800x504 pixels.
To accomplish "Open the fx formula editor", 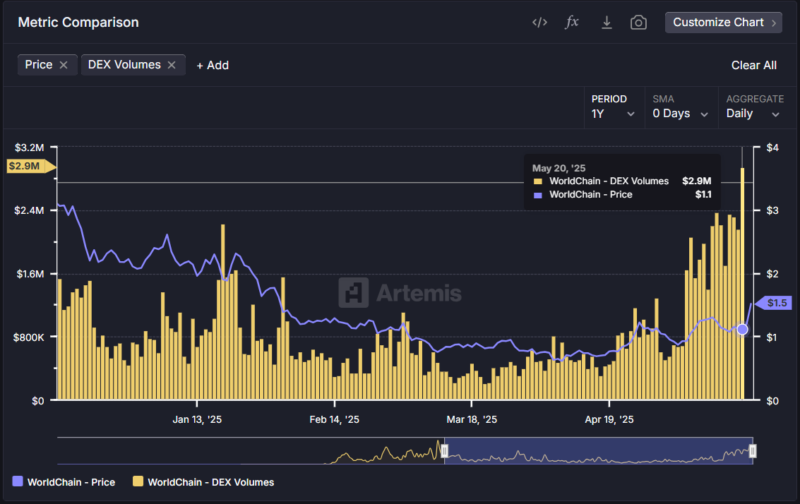I will tap(572, 22).
